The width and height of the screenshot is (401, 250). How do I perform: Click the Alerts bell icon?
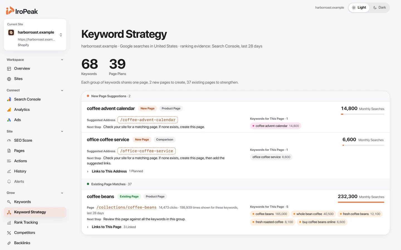click(9, 182)
